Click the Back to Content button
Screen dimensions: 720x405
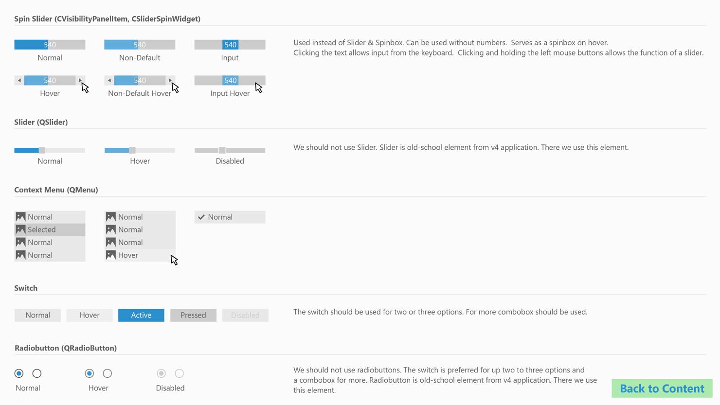(662, 388)
